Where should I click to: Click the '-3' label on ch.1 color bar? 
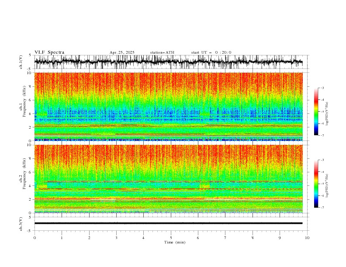[322, 88]
